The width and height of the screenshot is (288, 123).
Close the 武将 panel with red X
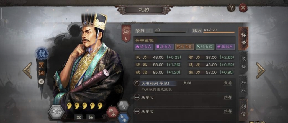coord(243,8)
